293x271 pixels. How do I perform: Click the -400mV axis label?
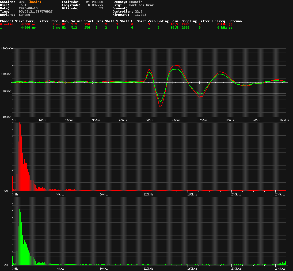6,117
